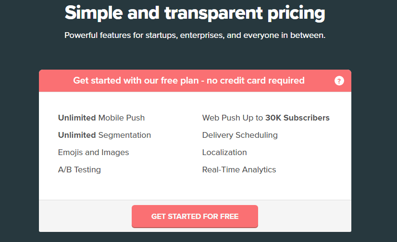Viewport: 397px width, 242px height.
Task: Click the Powerful features for startups subtitle
Action: [x=195, y=36]
